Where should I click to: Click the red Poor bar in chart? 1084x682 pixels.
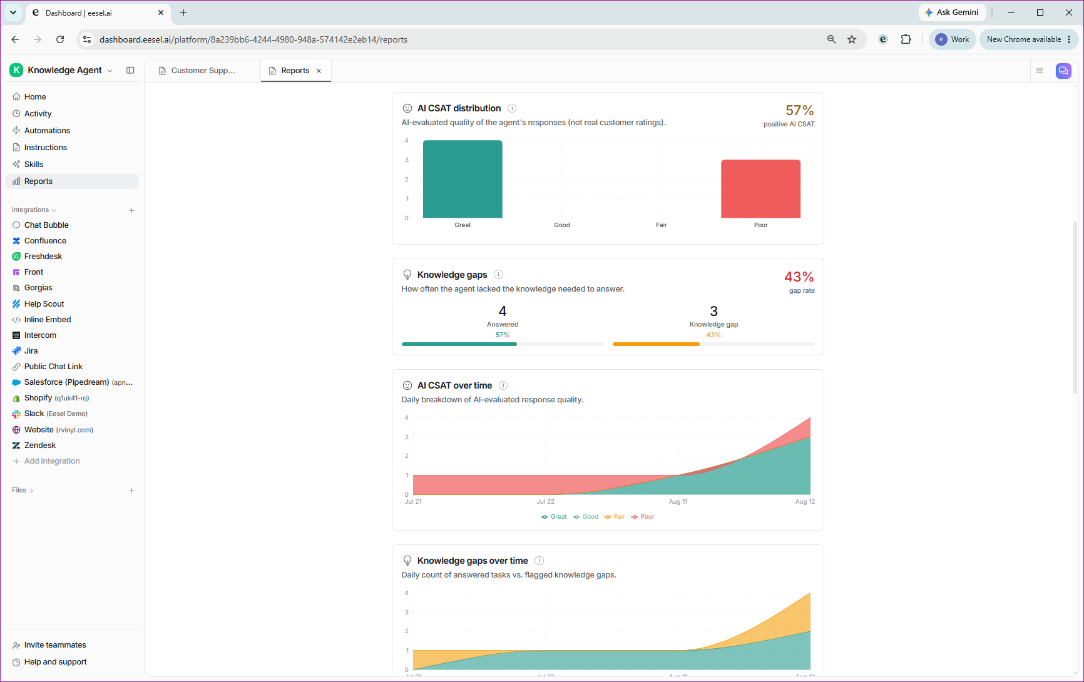[x=760, y=189]
